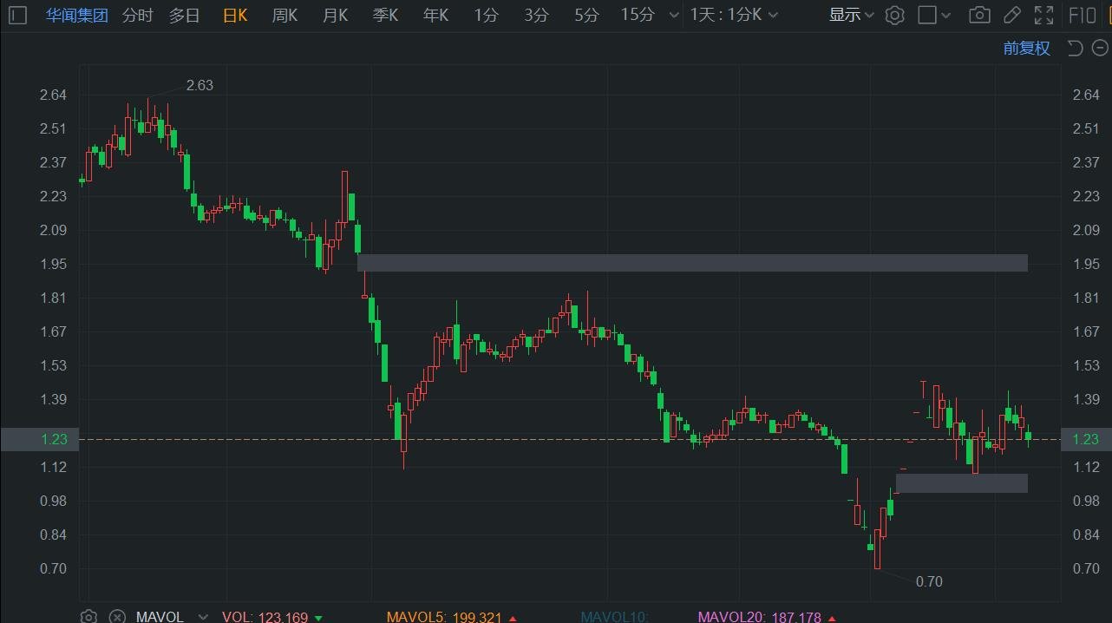Screen dimensions: 1112x623
Task: Click the 2.64 label on left axis
Action: [x=53, y=95]
